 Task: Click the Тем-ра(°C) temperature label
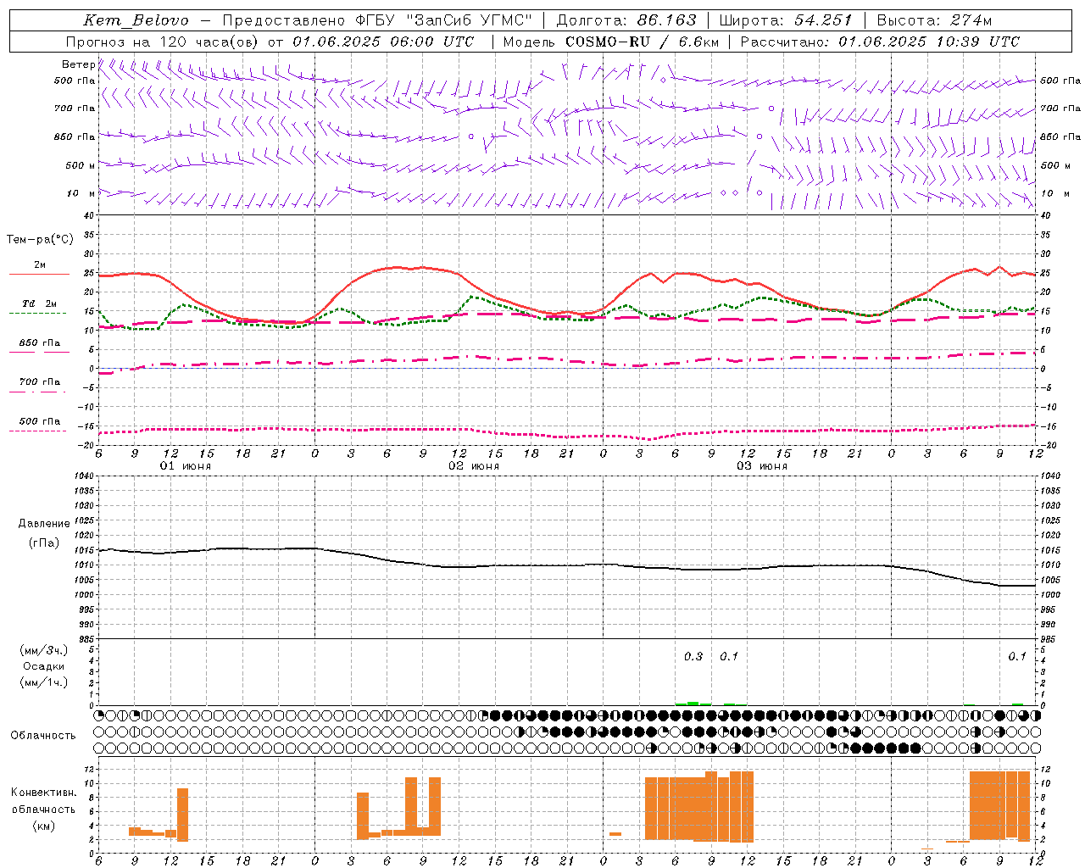coord(40,240)
